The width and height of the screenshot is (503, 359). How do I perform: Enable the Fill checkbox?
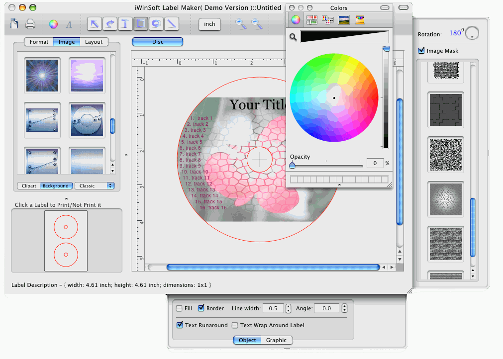click(179, 308)
